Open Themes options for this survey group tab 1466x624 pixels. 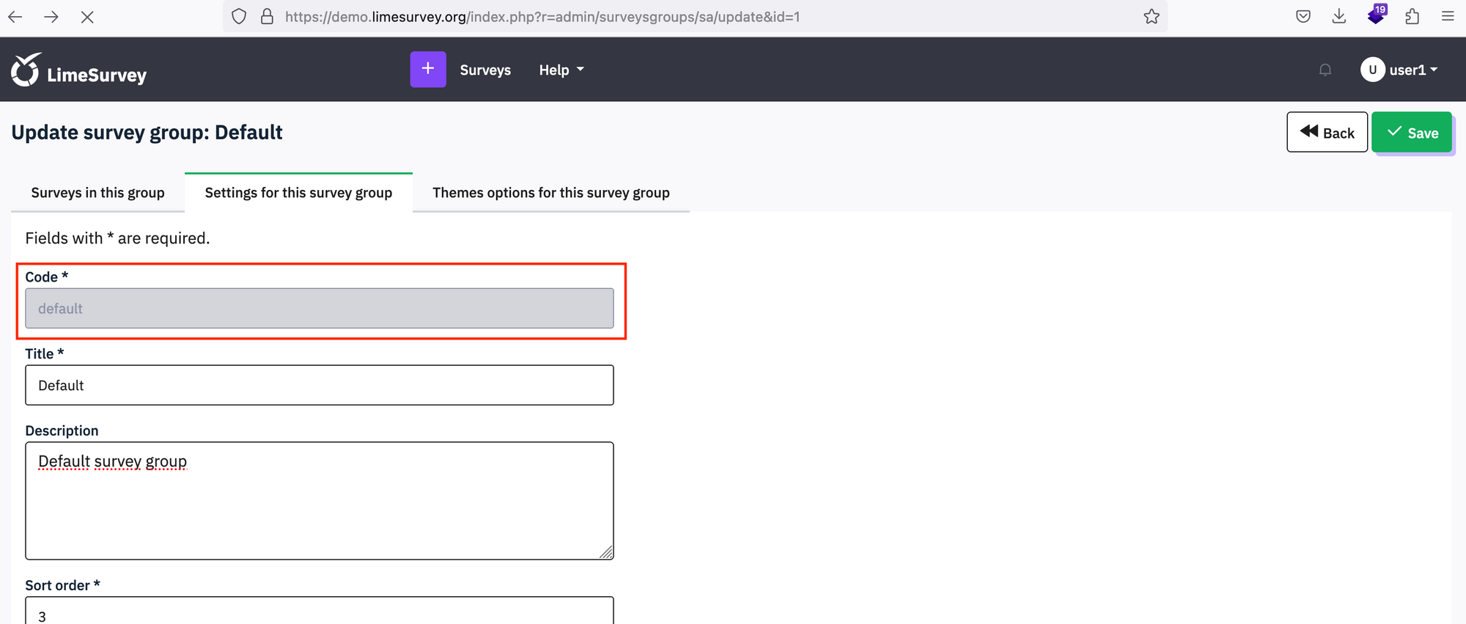[551, 193]
